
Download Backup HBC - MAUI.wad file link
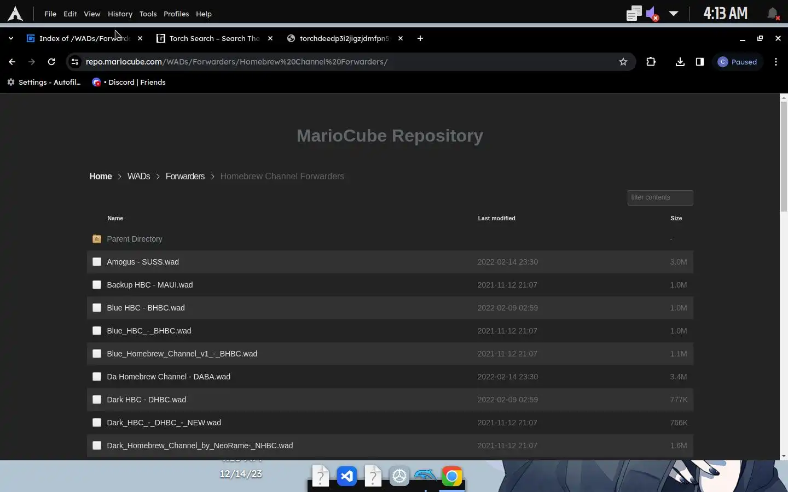point(150,285)
